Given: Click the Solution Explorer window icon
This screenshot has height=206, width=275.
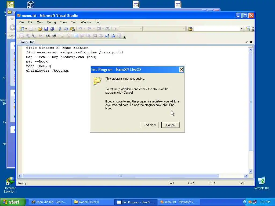Looking at the screenshot, I should (248, 28).
